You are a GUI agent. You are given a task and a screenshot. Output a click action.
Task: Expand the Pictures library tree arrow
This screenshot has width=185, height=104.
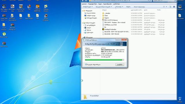[x=84, y=32]
